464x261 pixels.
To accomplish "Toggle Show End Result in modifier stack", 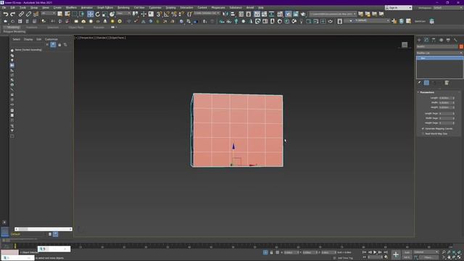I will coord(426,83).
